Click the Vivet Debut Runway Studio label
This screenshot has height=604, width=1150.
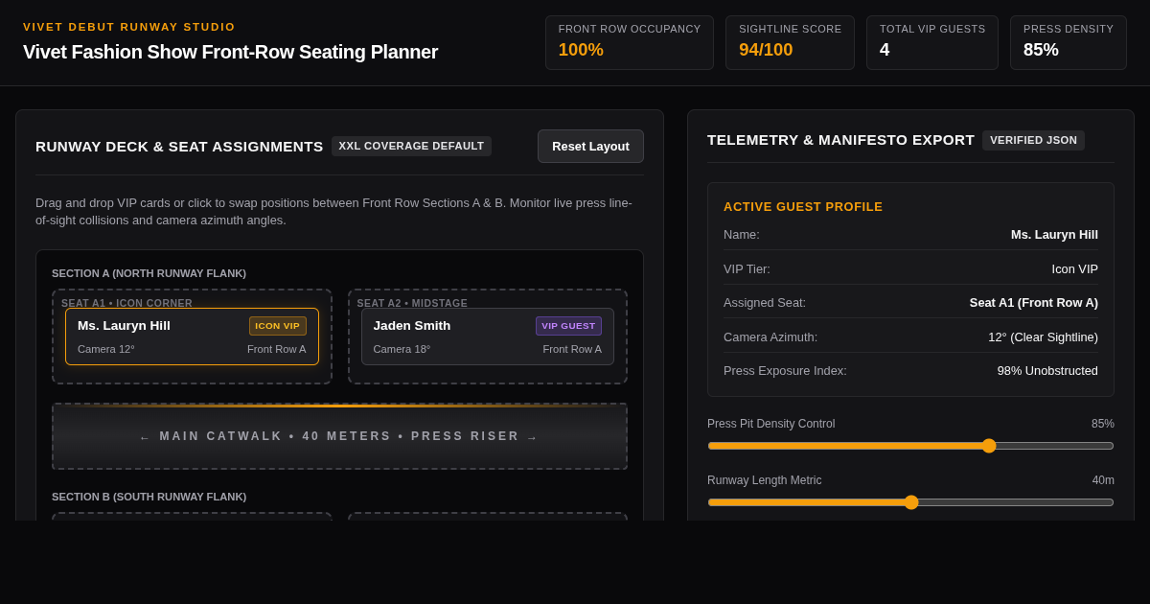click(x=129, y=27)
